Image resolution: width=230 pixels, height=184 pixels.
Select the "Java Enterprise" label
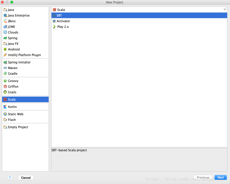(19, 15)
